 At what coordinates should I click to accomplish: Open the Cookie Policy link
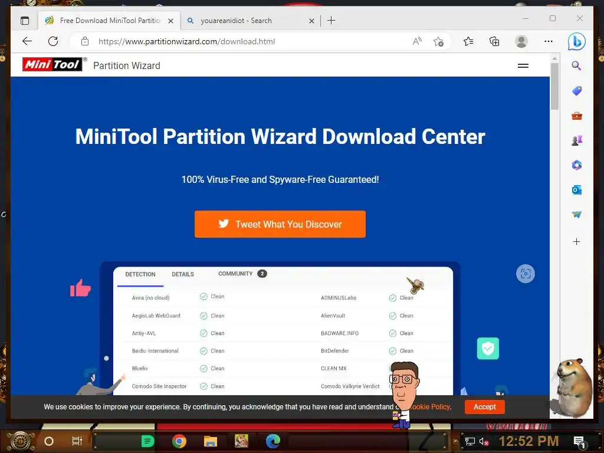click(431, 407)
